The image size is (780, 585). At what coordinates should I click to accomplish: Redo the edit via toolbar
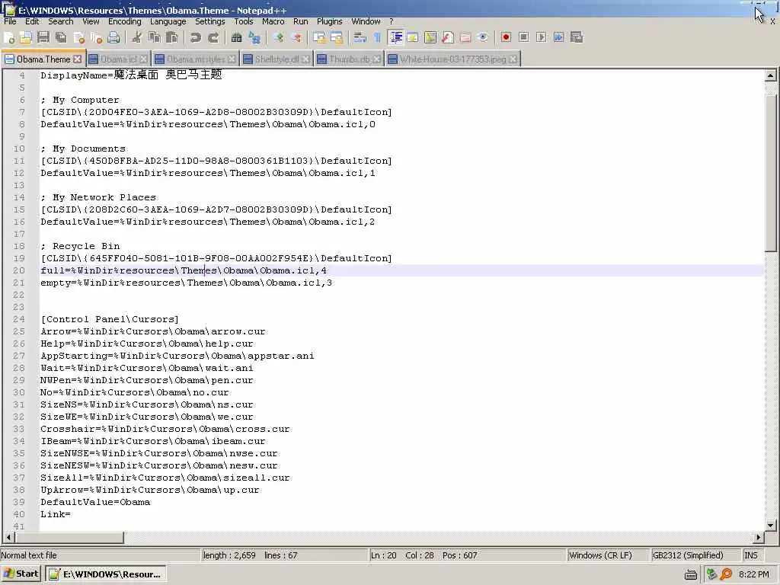[x=213, y=37]
